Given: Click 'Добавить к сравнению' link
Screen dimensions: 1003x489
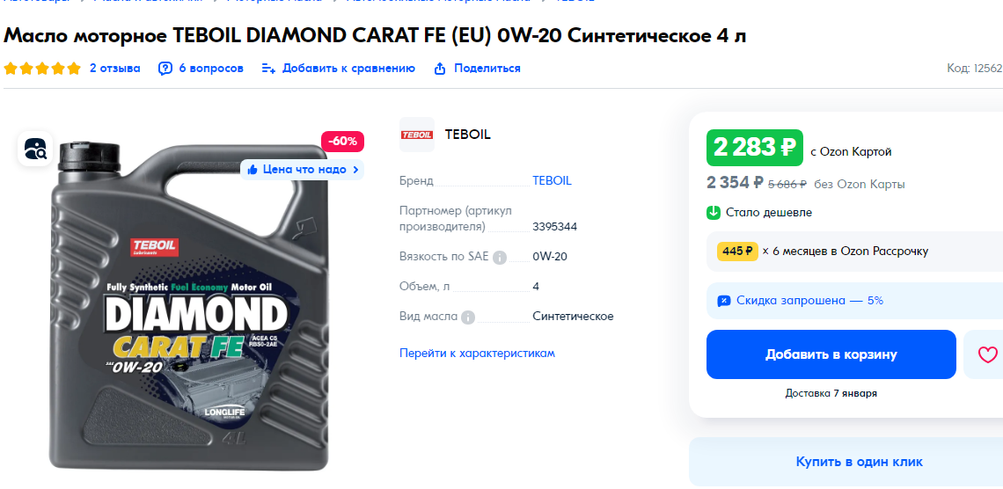Looking at the screenshot, I should (348, 69).
